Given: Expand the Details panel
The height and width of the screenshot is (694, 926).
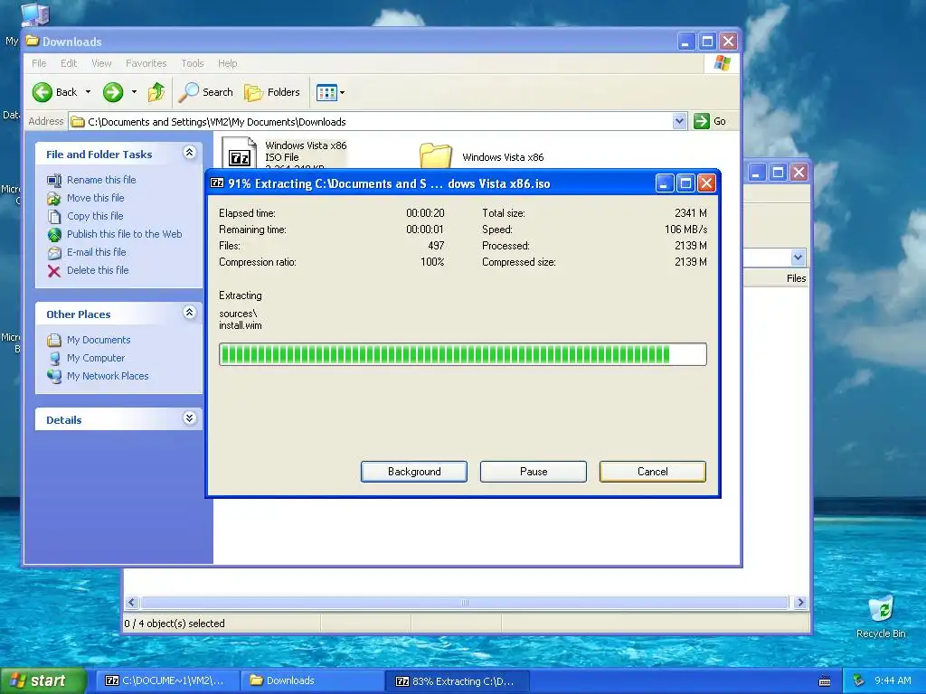Looking at the screenshot, I should point(189,418).
